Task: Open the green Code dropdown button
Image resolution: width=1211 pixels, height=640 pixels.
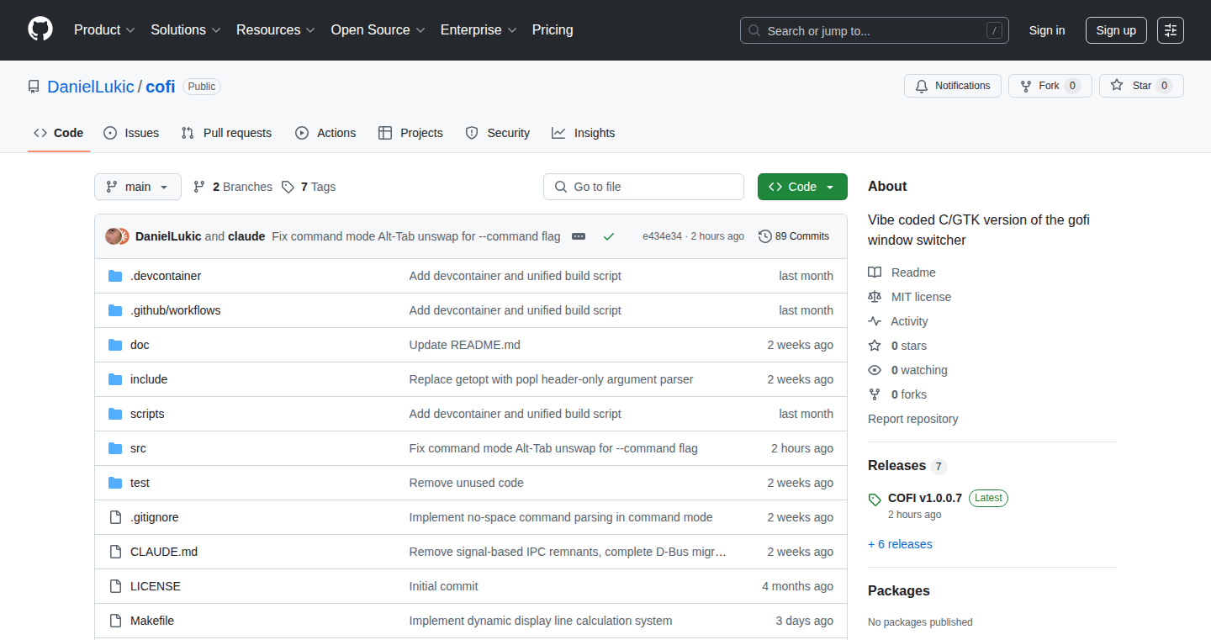Action: point(802,187)
